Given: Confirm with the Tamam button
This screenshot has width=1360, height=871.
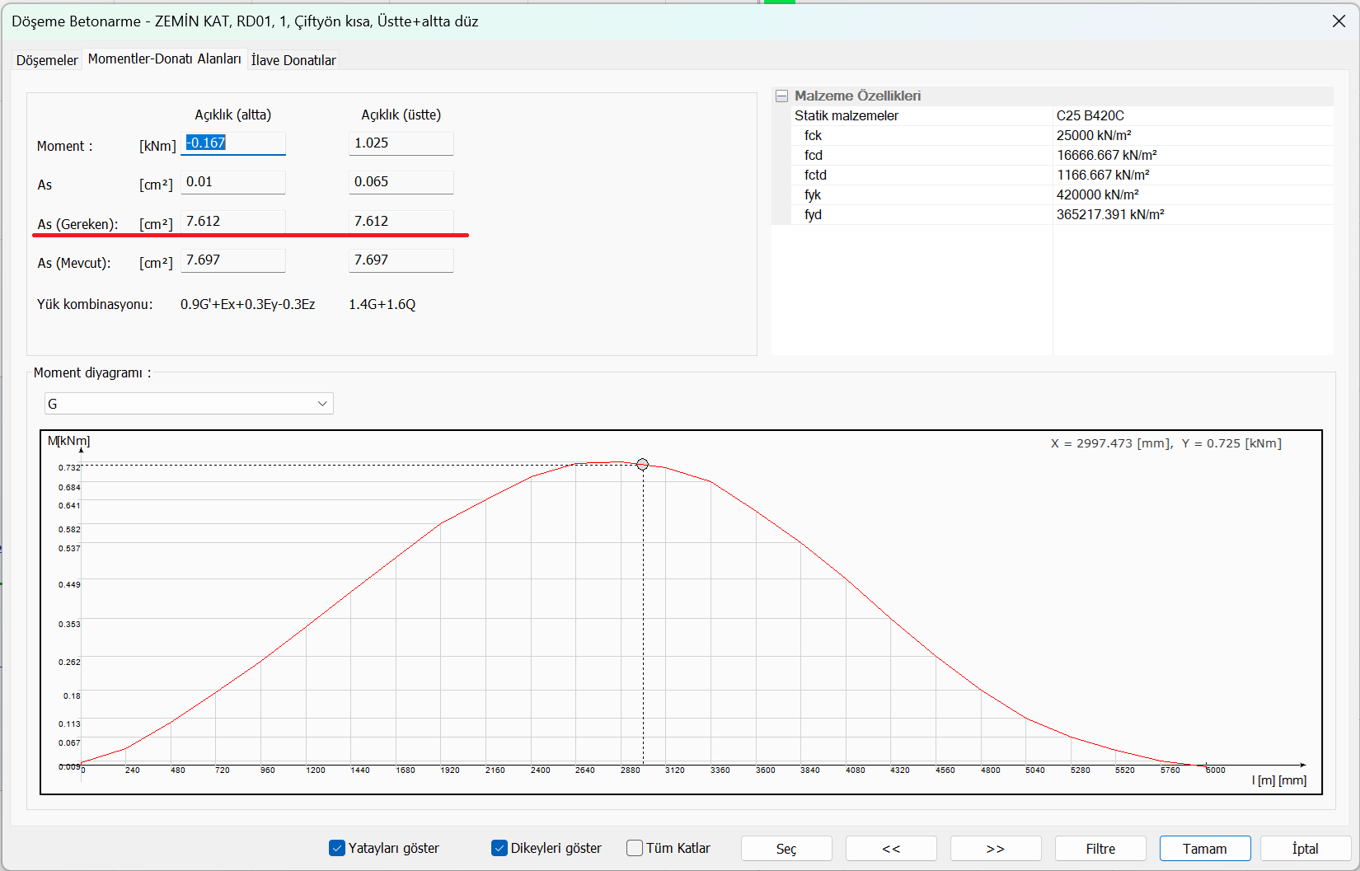Looking at the screenshot, I should tap(1205, 849).
